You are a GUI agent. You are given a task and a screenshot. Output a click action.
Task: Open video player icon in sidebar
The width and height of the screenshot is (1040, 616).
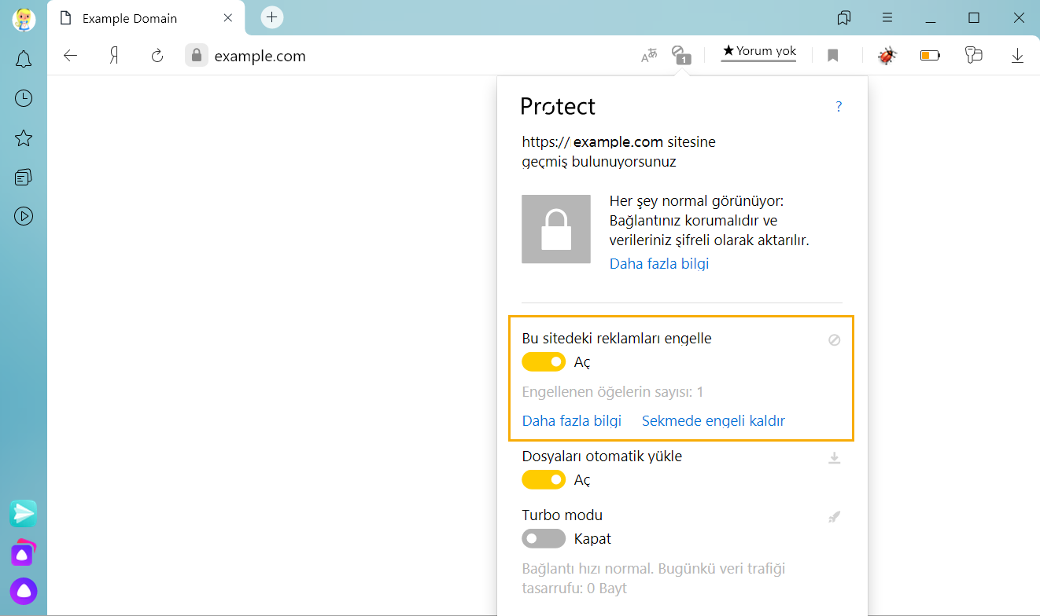point(24,216)
